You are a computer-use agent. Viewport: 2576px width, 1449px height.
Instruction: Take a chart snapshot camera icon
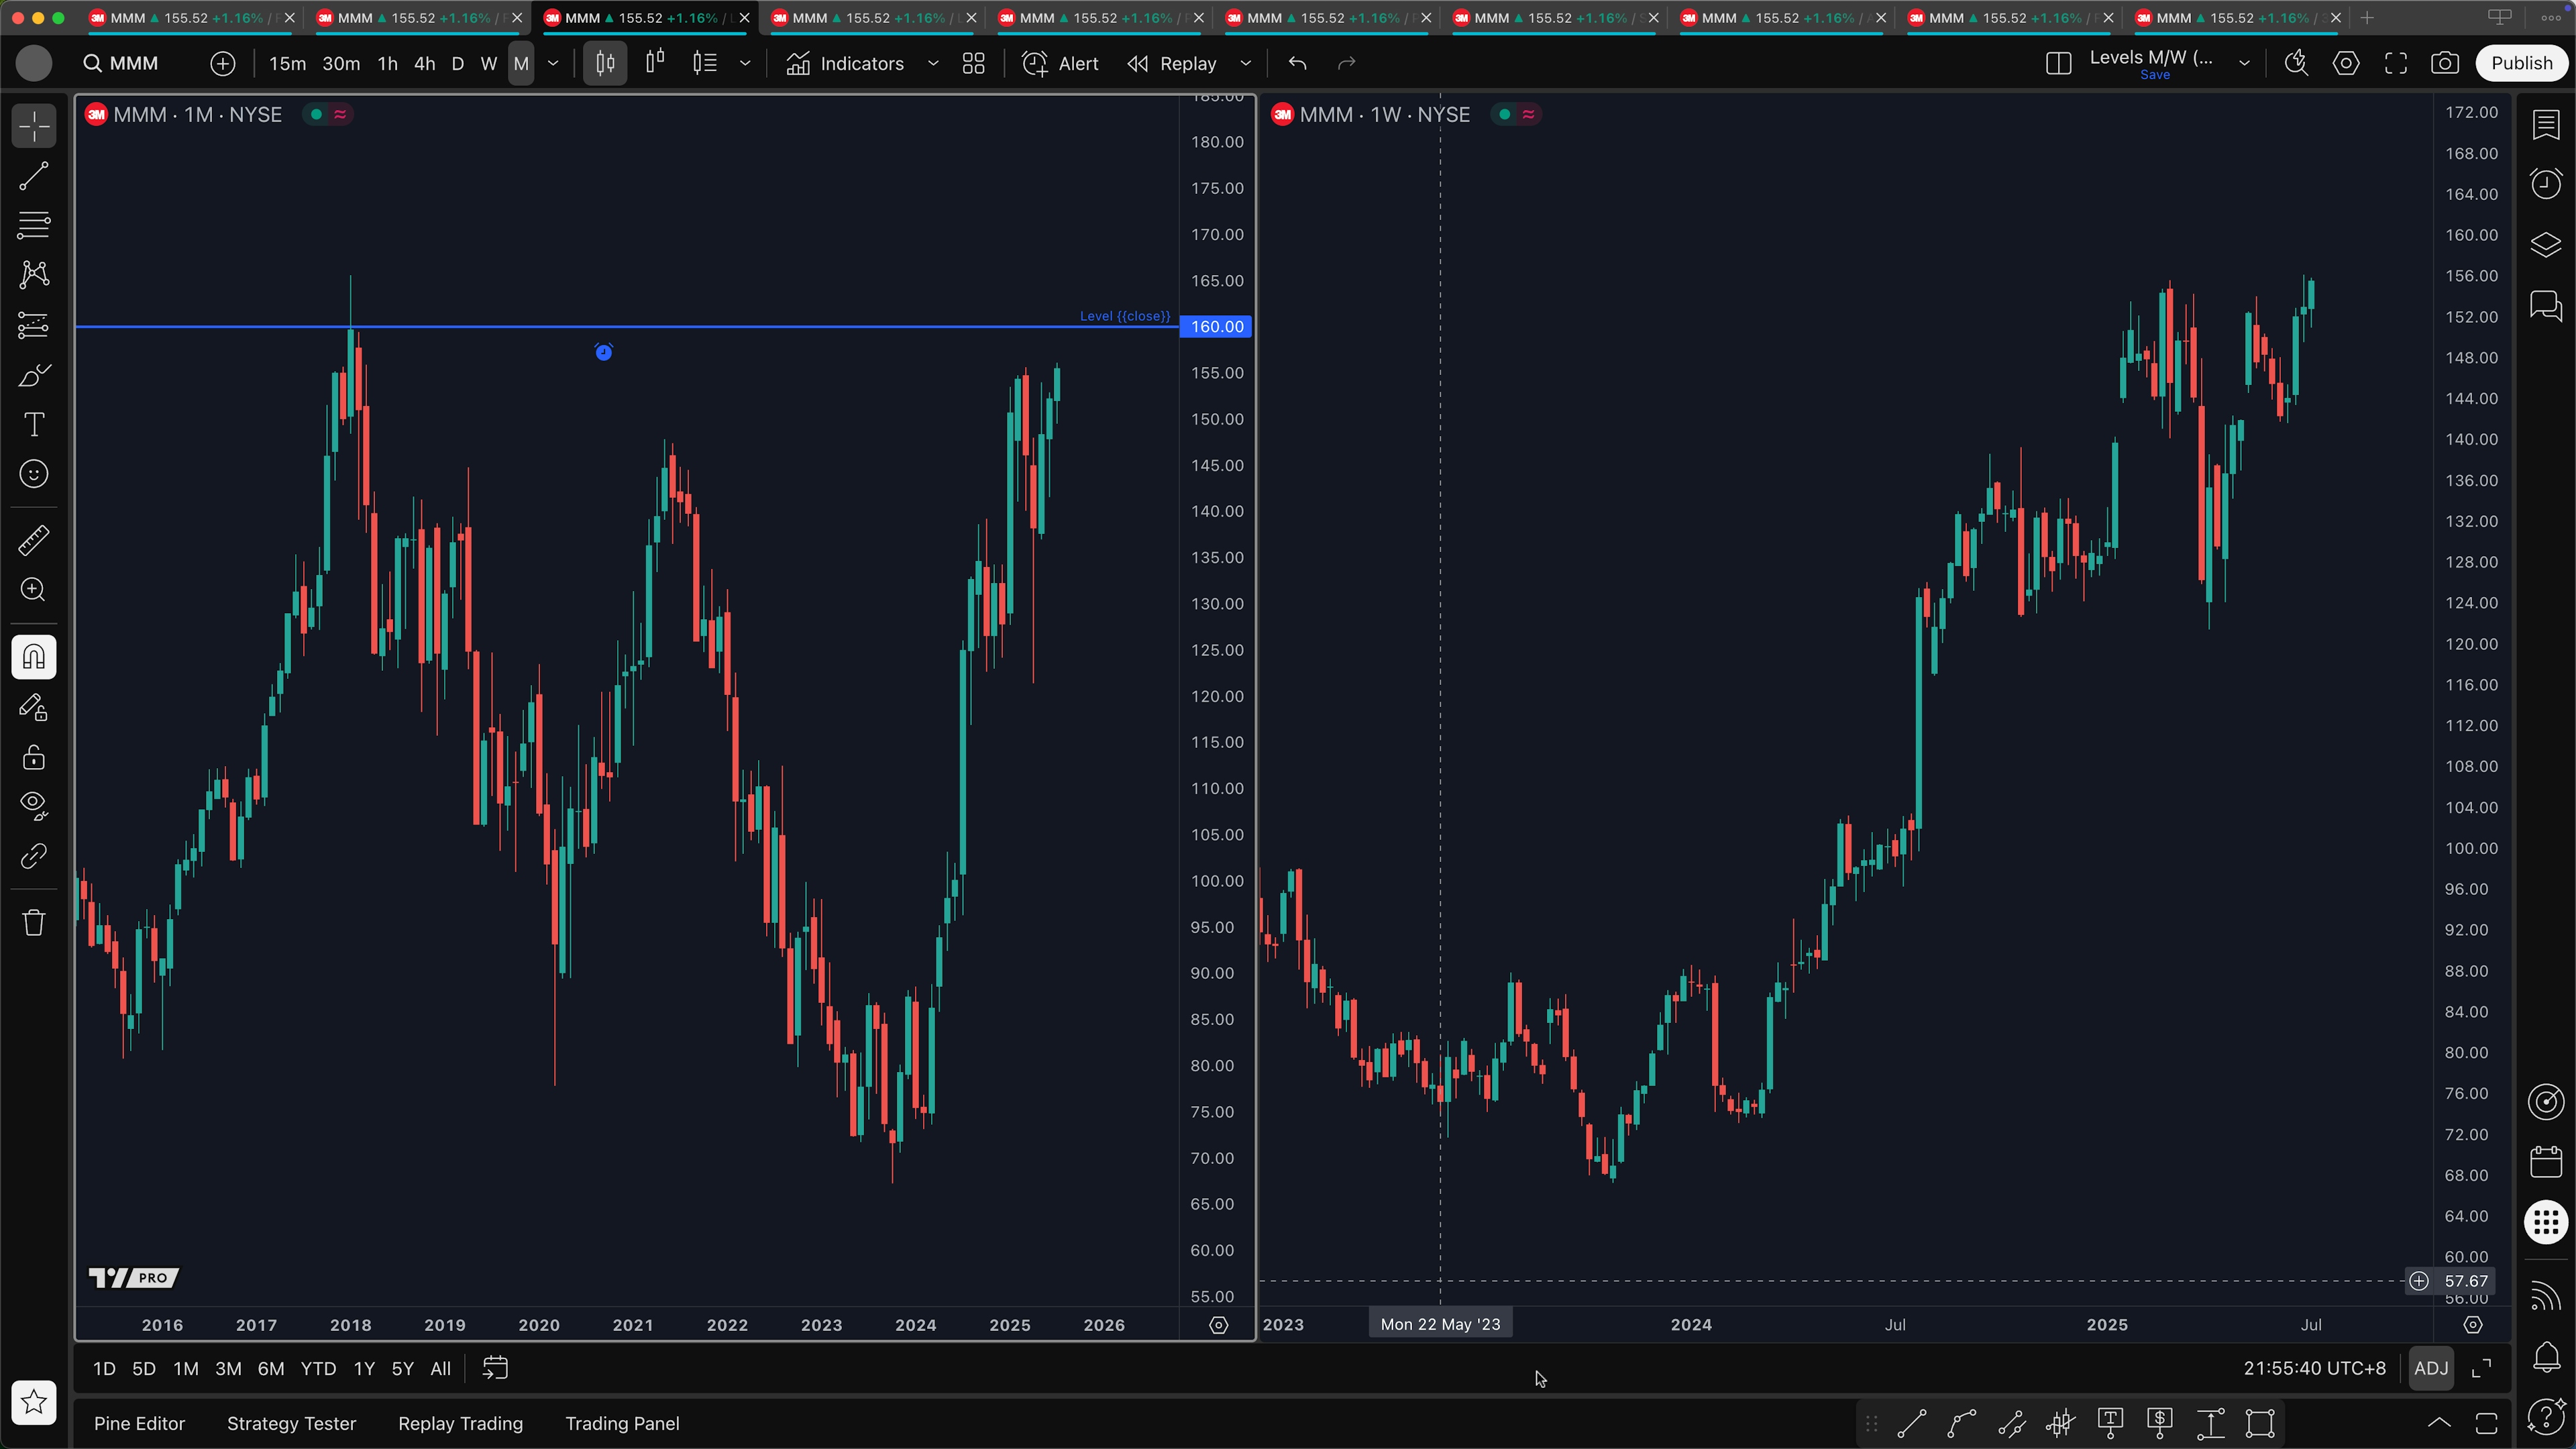(x=2445, y=63)
